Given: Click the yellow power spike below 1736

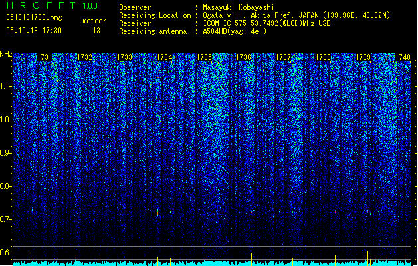Looking at the screenshot, I should [x=251, y=259].
